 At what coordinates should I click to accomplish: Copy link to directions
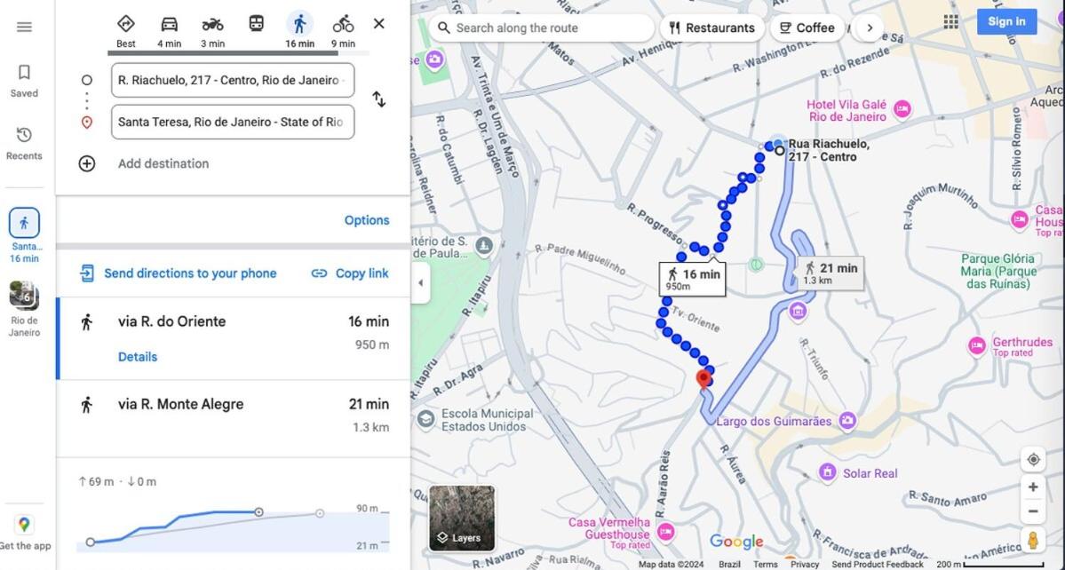(x=350, y=273)
